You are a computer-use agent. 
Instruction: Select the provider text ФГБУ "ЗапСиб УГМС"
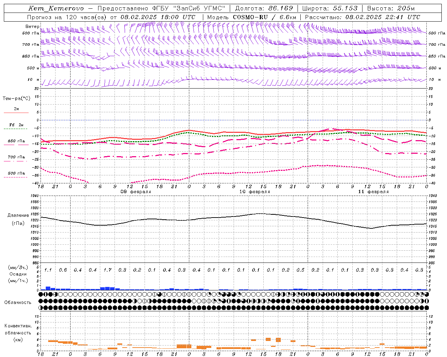click(x=189, y=8)
